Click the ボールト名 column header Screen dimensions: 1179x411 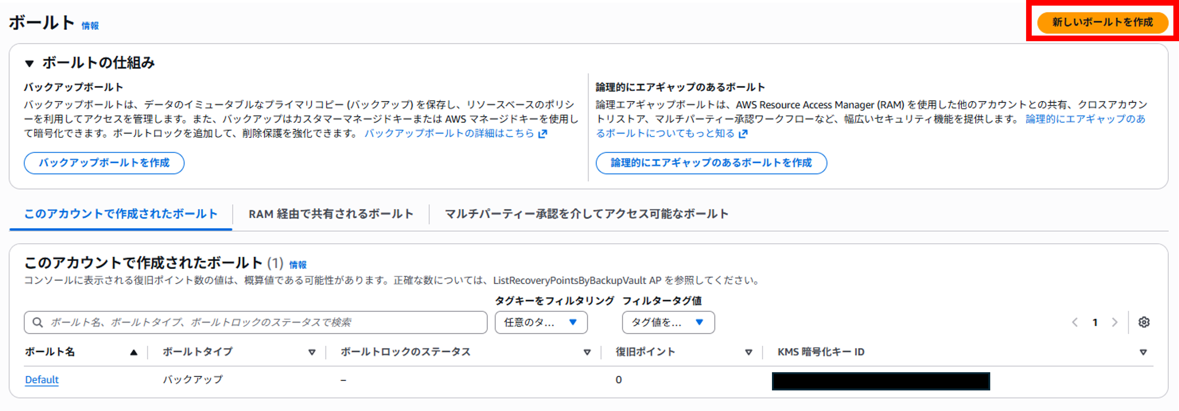[50, 352]
